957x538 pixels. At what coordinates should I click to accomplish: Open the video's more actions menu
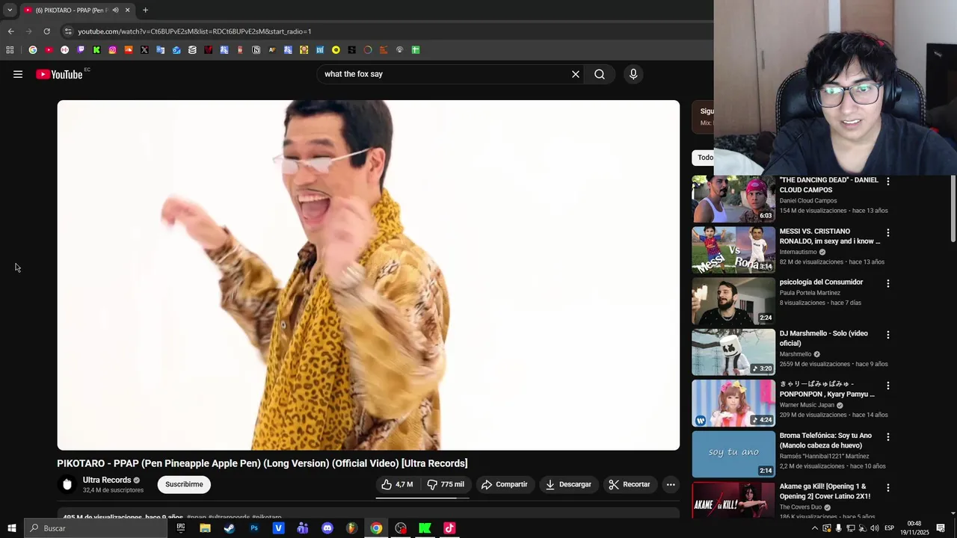tap(671, 484)
